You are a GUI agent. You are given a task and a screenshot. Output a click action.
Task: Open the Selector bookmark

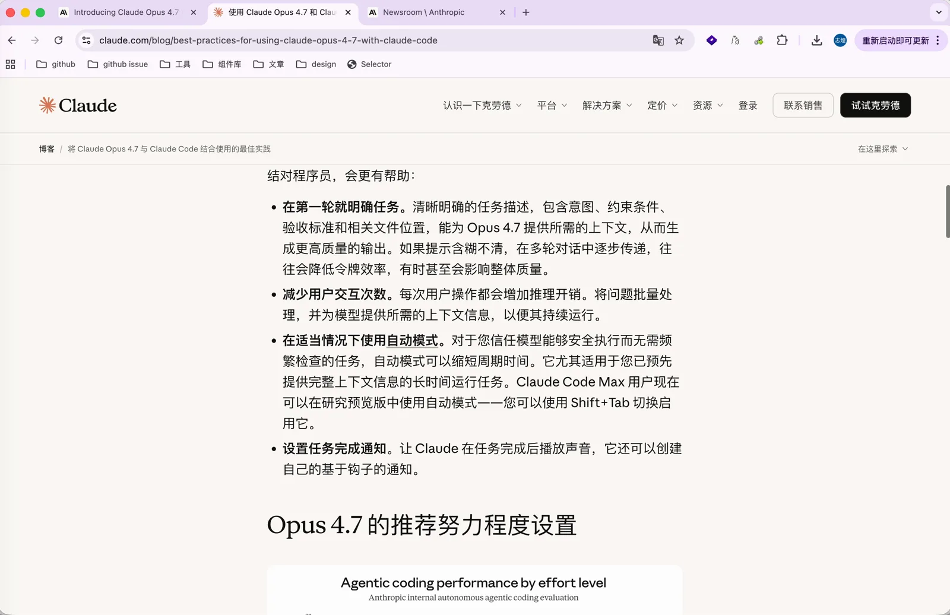[369, 64]
